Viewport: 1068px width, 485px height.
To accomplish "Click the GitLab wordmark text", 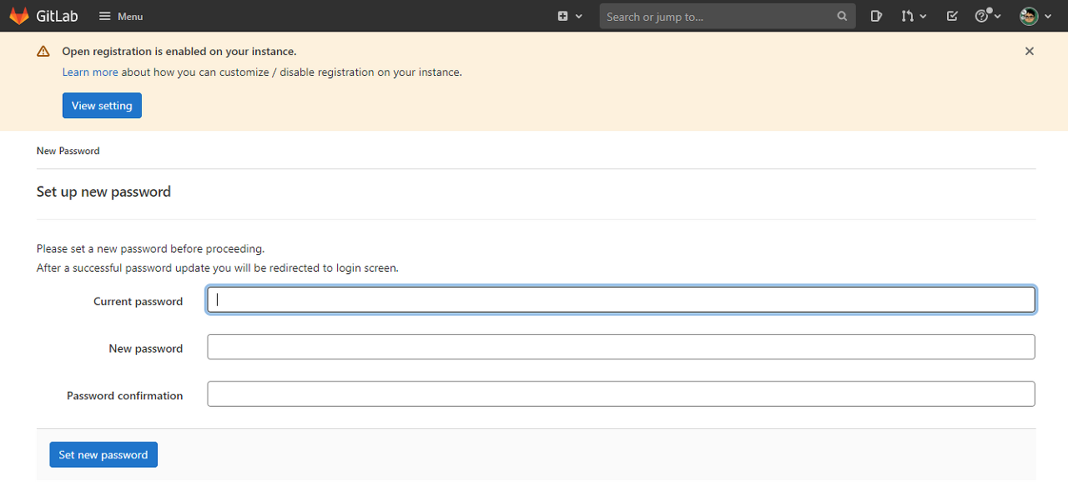I will [57, 16].
